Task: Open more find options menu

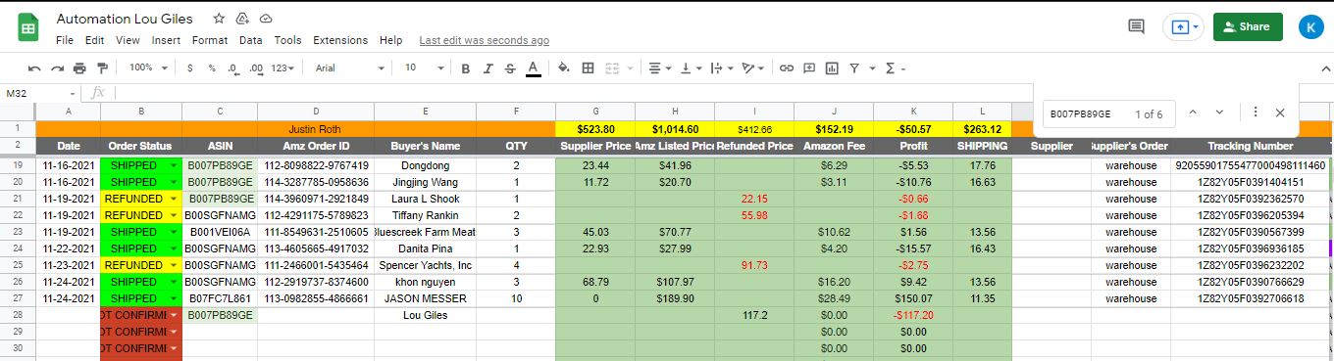Action: (x=1256, y=113)
